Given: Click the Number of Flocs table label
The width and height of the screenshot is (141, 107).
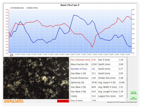Looking at the screenshot, I should tap(79, 69).
